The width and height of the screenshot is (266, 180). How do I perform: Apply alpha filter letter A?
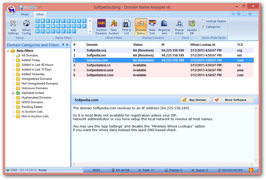pyautogui.click(x=38, y=21)
